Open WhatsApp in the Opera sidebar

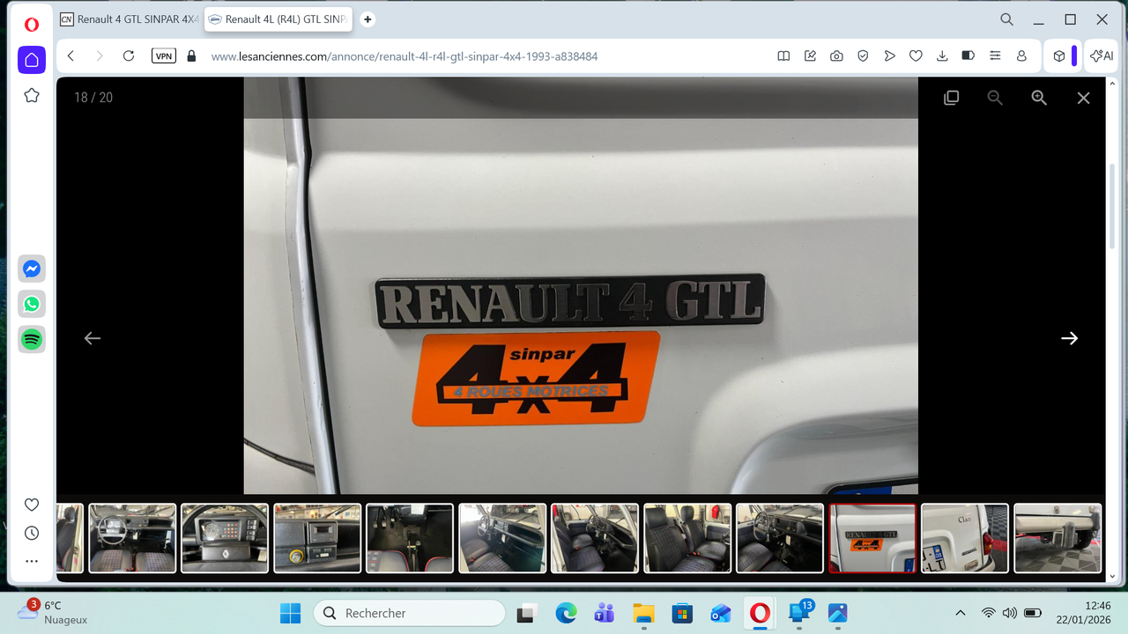coord(32,304)
